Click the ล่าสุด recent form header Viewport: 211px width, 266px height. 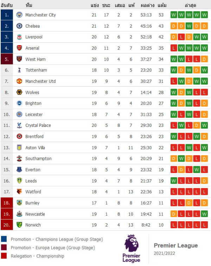pyautogui.click(x=190, y=6)
